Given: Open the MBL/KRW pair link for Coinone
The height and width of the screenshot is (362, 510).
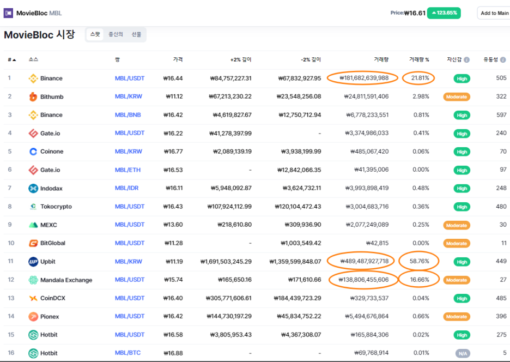Looking at the screenshot, I should tap(129, 152).
